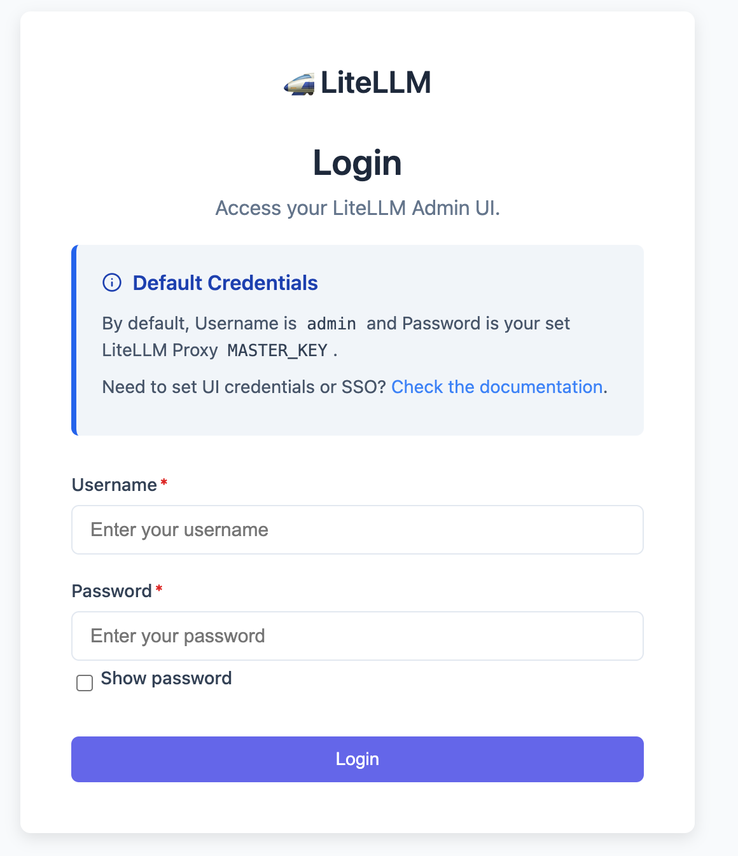Click the info circle icon beside Default Credentials
This screenshot has height=856, width=738.
coord(112,282)
